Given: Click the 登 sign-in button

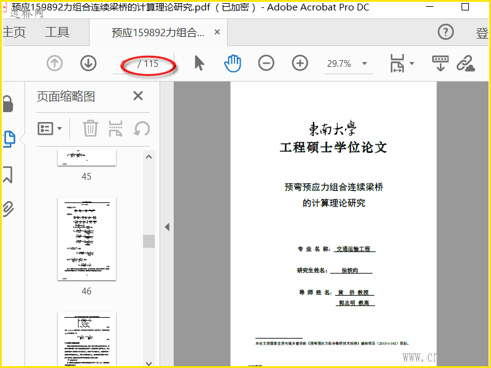Looking at the screenshot, I should 482,33.
